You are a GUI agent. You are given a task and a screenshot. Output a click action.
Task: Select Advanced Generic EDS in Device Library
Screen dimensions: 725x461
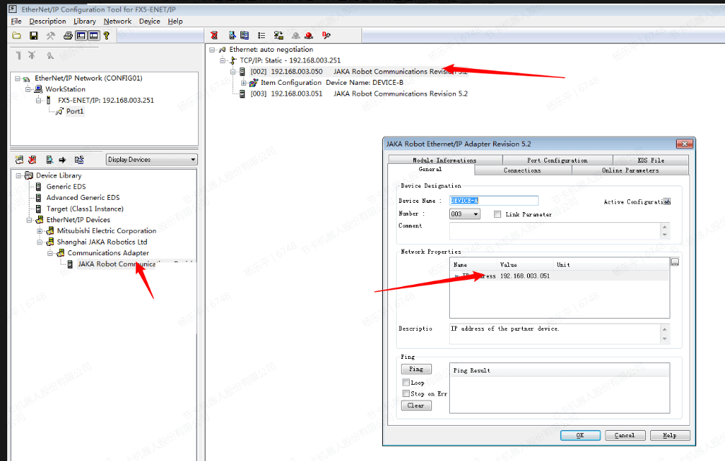tap(83, 198)
